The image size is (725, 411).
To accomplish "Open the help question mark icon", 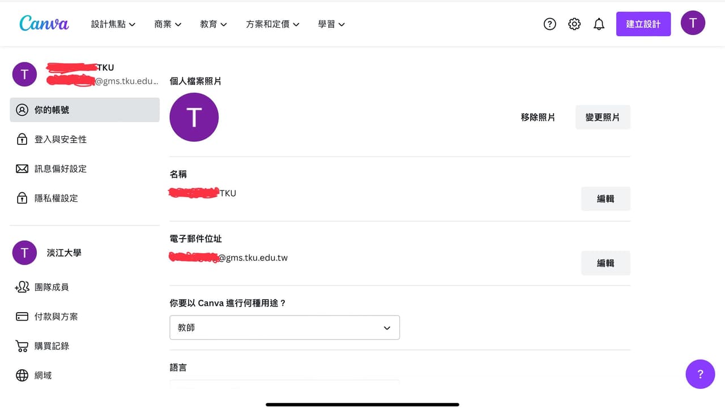I will [549, 24].
